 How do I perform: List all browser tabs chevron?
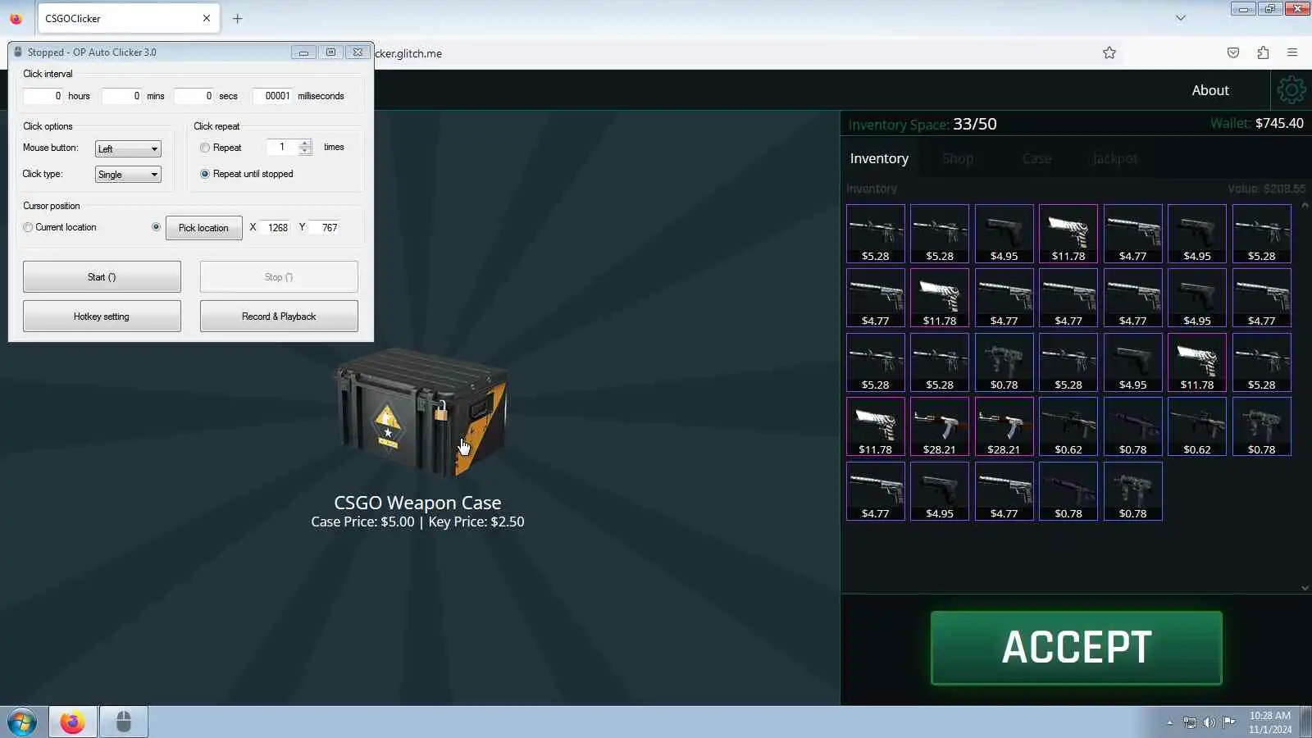1181,18
